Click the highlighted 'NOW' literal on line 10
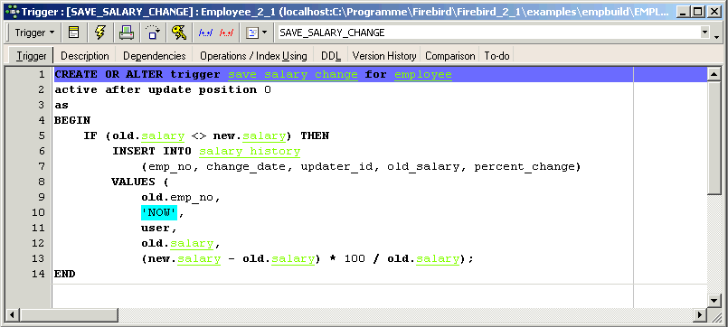The image size is (728, 327). click(x=159, y=212)
